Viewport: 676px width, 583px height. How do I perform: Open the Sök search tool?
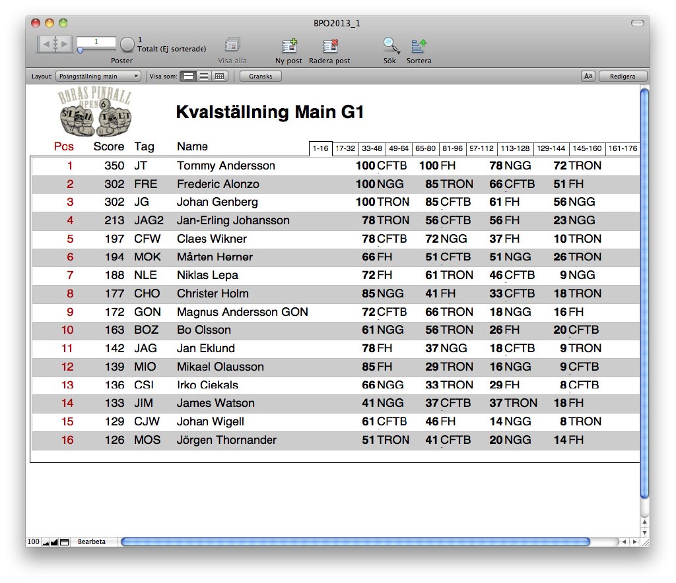coord(390,46)
